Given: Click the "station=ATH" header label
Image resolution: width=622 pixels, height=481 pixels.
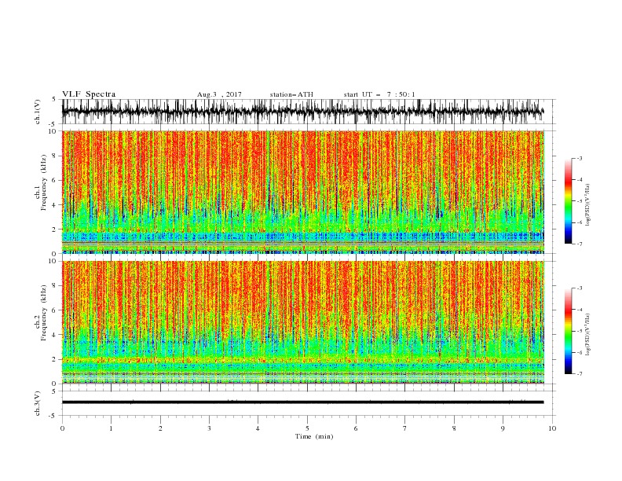Looking at the screenshot, I should (291, 94).
